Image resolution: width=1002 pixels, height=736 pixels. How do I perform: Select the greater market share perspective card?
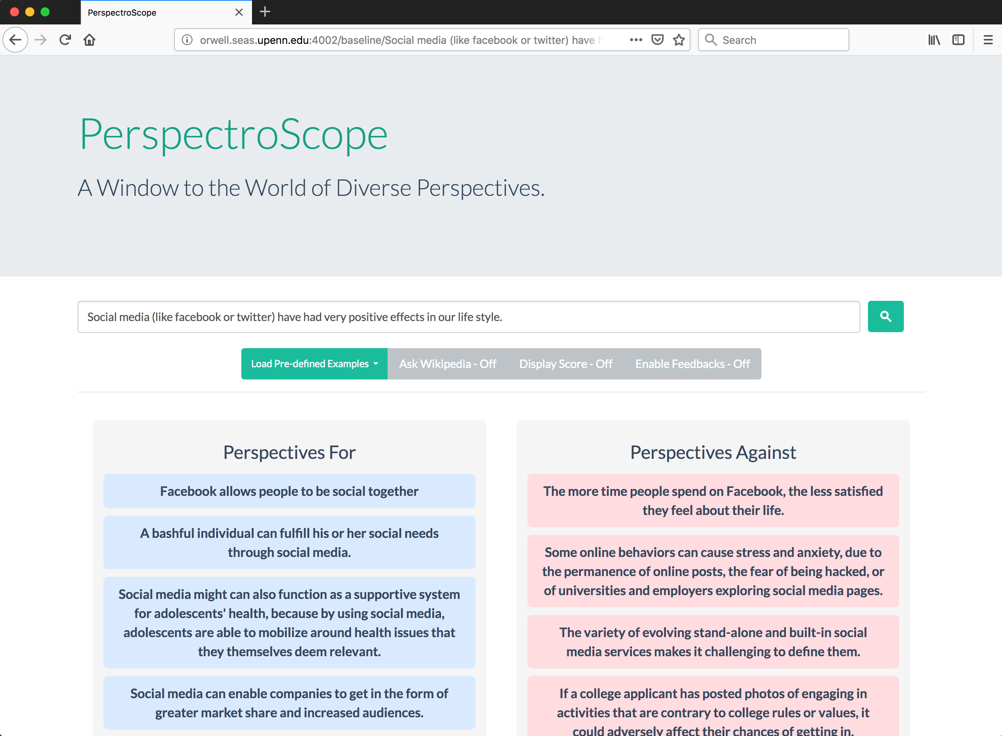(289, 702)
